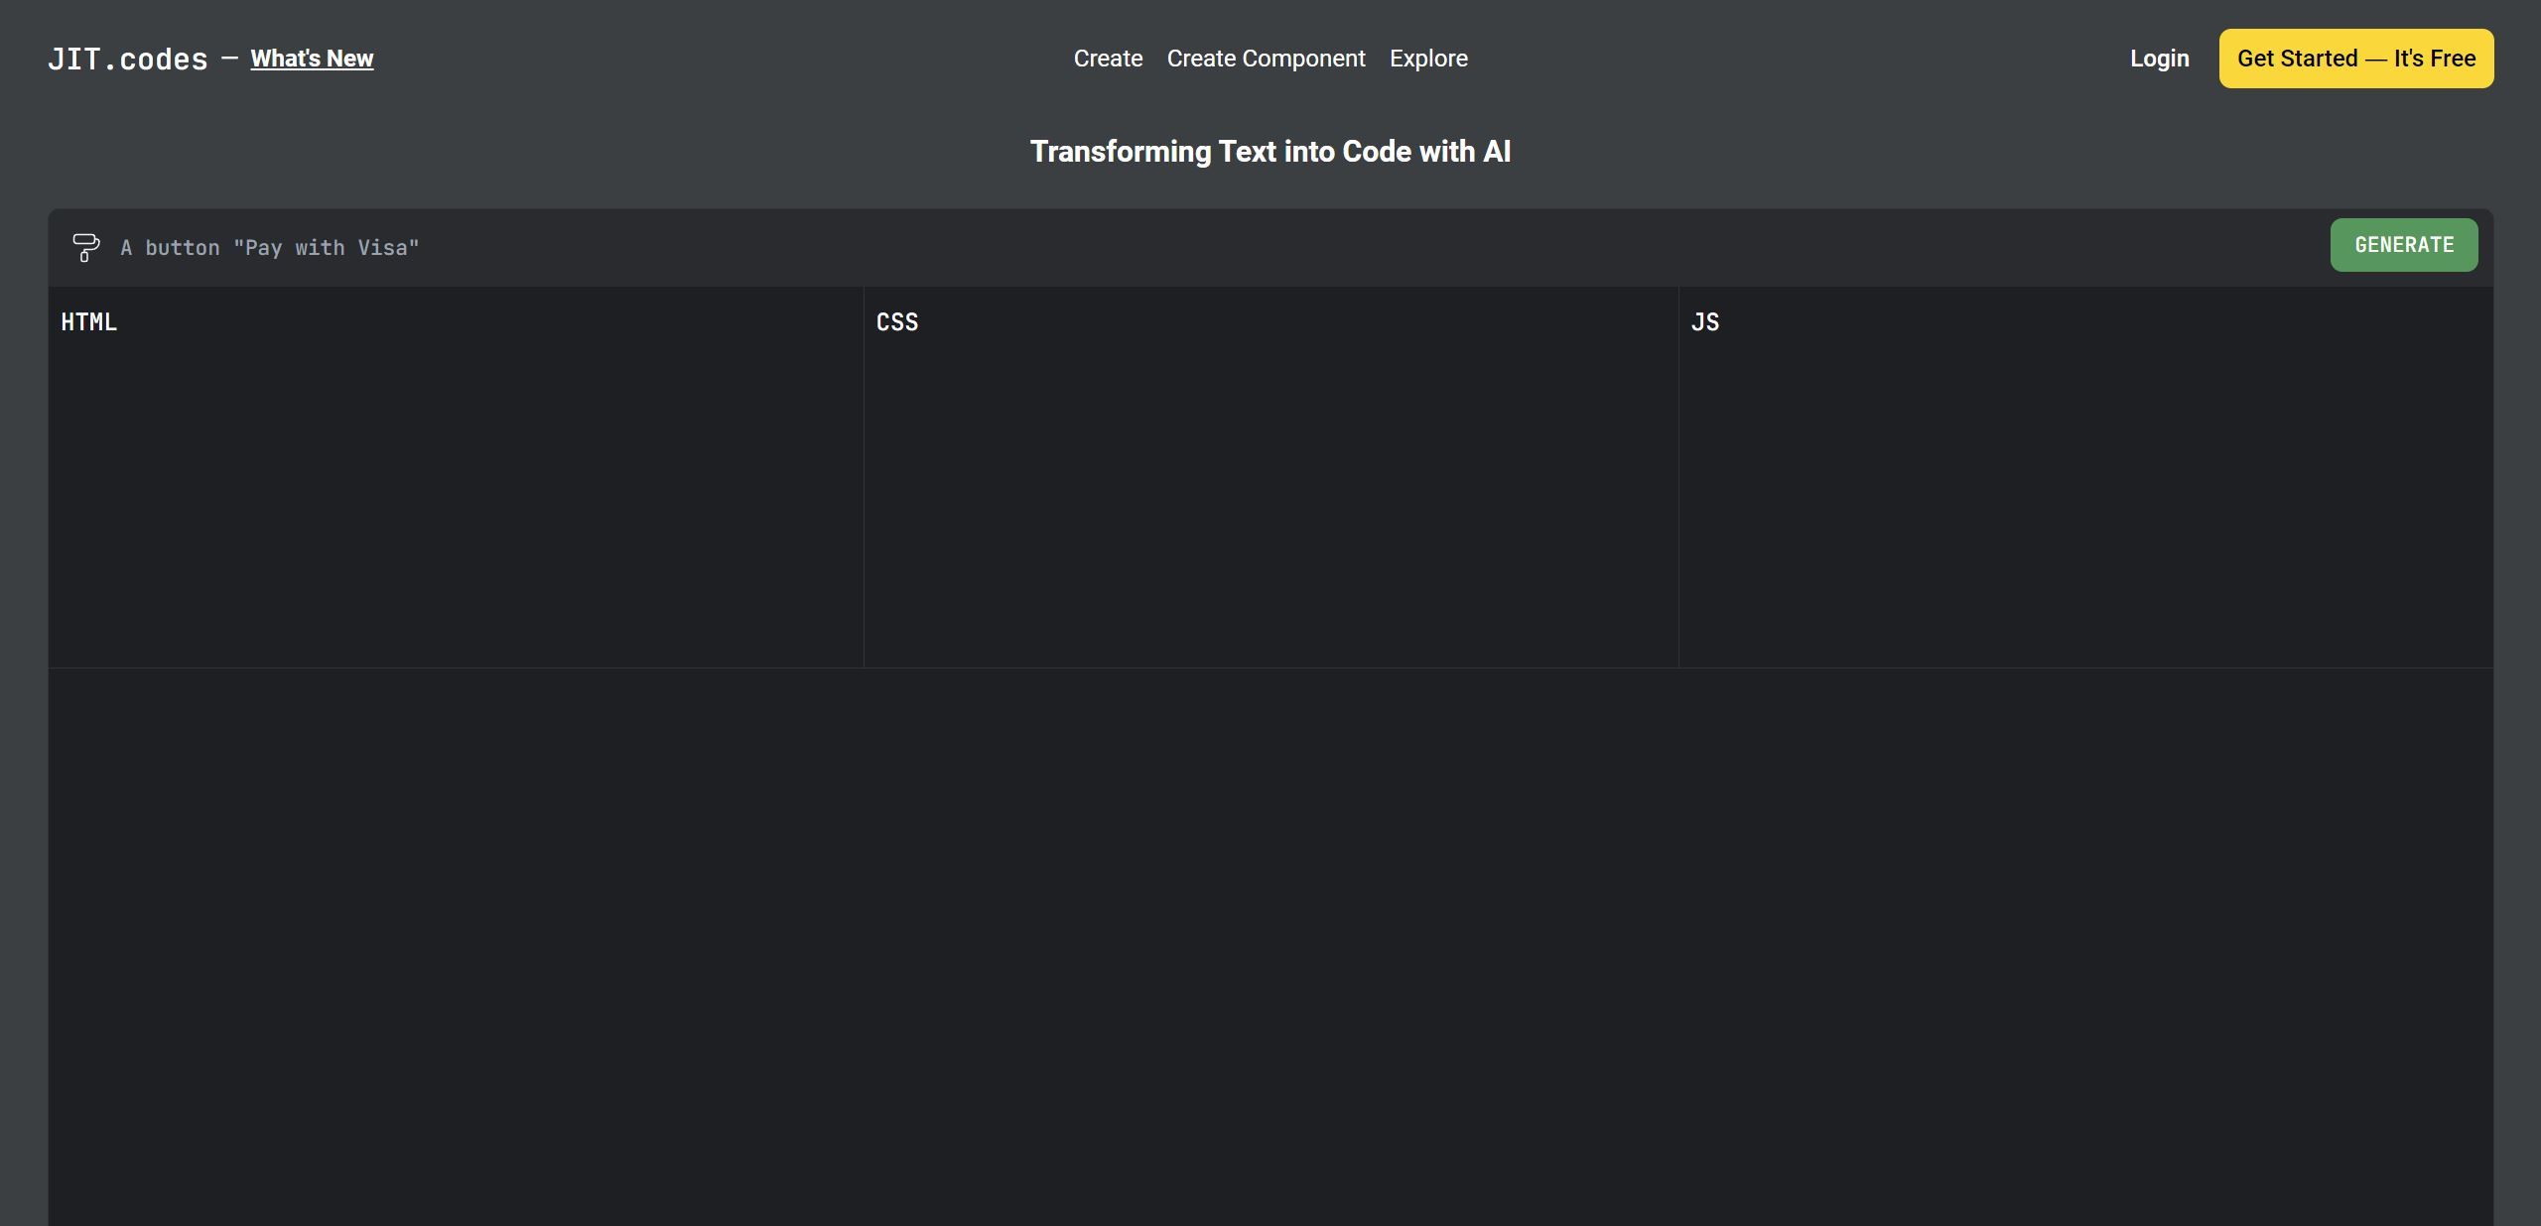Click the empty preview area below editors
2541x1226 pixels.
1270,942
